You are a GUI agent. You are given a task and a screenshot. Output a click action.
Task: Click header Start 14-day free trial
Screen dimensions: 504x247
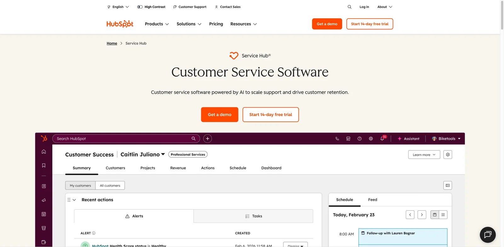[370, 24]
